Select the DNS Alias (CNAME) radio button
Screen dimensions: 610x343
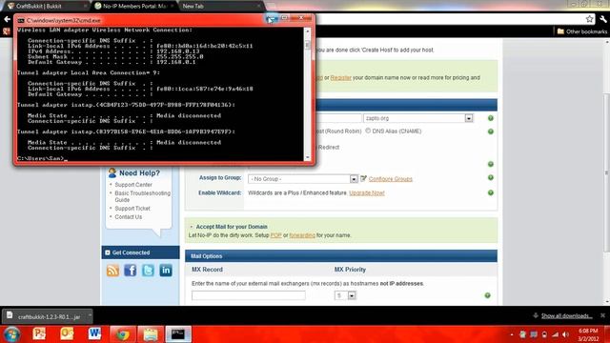368,131
